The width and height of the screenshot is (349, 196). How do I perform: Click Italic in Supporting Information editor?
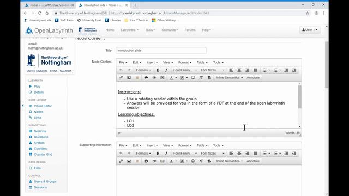point(166,154)
